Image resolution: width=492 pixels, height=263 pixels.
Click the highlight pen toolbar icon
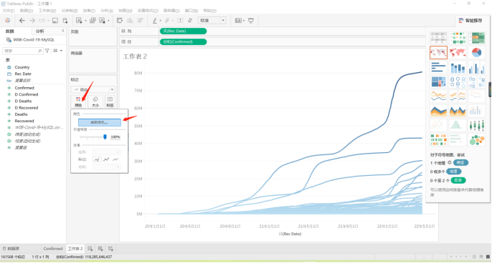coord(155,21)
